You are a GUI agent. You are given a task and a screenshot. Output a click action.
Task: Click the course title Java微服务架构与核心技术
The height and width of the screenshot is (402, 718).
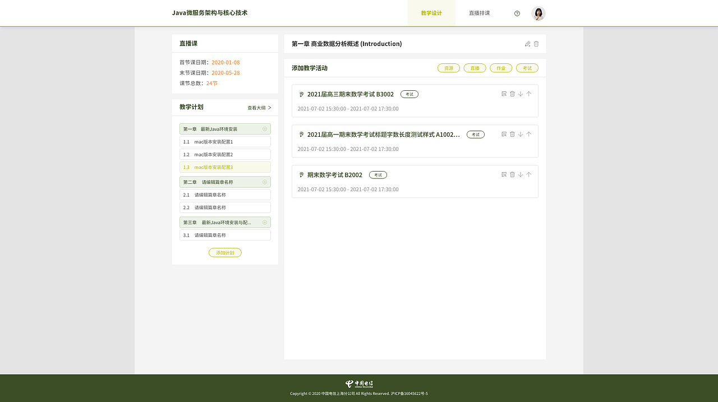(210, 13)
